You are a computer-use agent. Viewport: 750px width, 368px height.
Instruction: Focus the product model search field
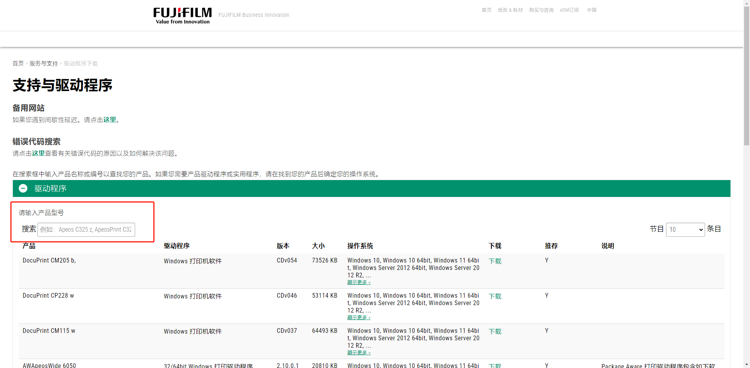click(x=86, y=230)
